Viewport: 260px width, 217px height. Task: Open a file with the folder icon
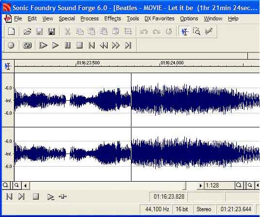(27, 31)
